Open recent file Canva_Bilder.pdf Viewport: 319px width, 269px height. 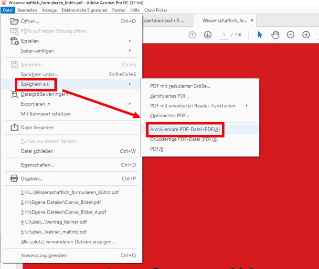(x=64, y=202)
